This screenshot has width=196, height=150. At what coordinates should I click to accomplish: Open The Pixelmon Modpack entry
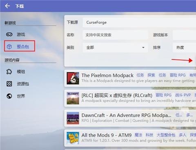(x=130, y=78)
